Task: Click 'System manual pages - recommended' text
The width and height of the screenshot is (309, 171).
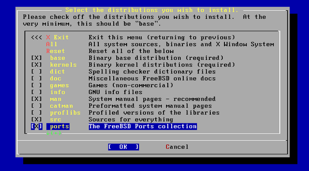Action: 152,99
